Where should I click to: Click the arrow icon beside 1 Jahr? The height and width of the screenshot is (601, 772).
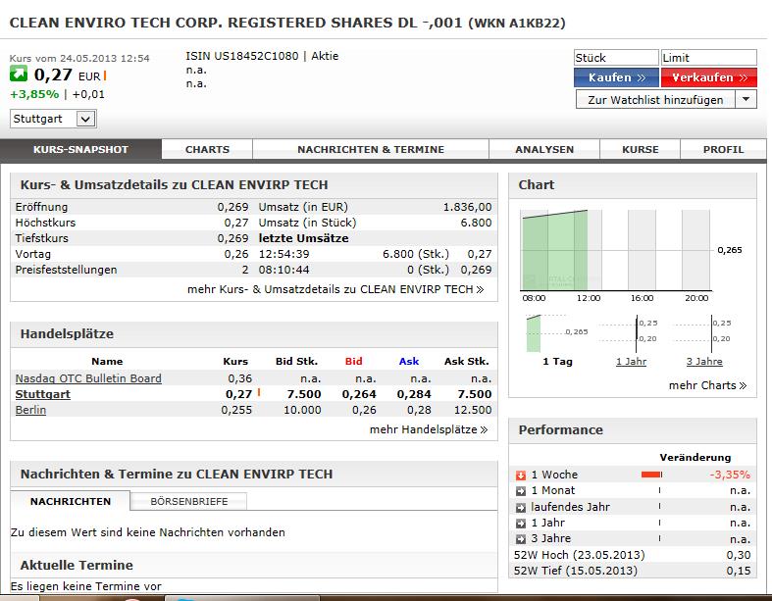(x=521, y=523)
